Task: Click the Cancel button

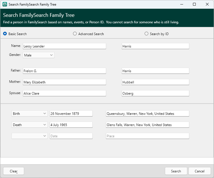Action: click(x=199, y=171)
